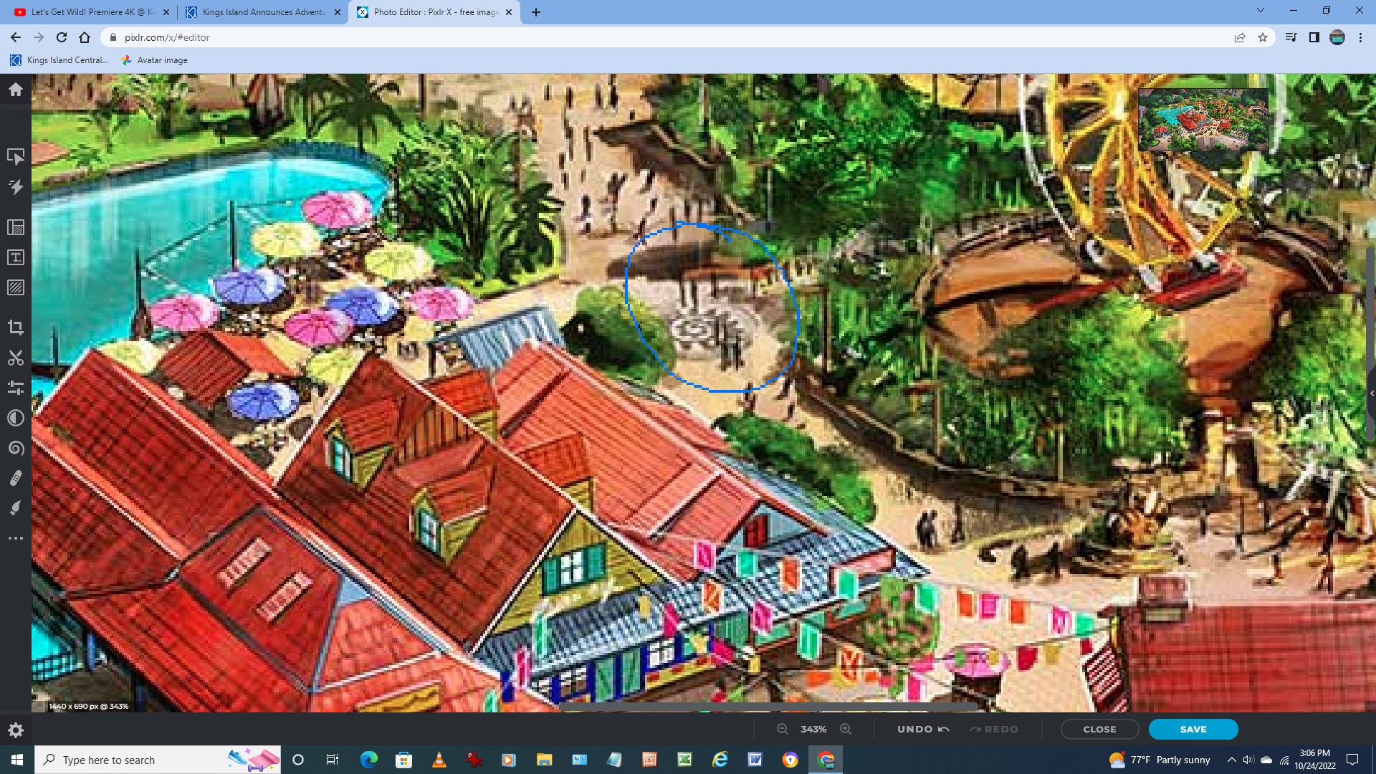The image size is (1376, 774).
Task: Open the Chrome profile avatar
Action: 1337,37
